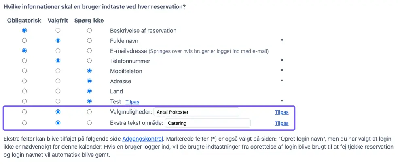This screenshot has height=164, width=398.
Task: Open the Adgangskontrol link
Action: (x=143, y=139)
